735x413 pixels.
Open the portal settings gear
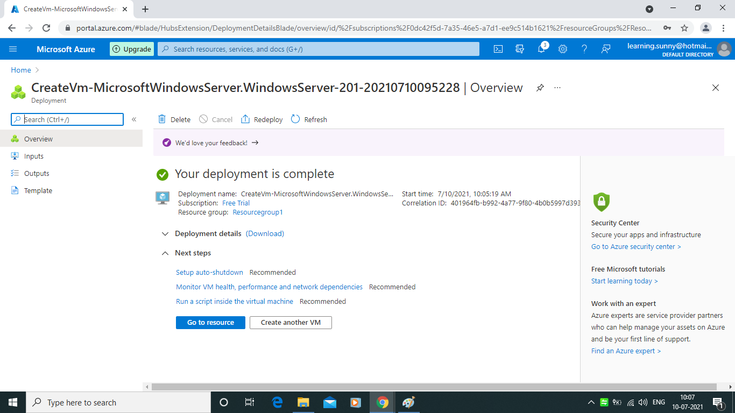pyautogui.click(x=562, y=48)
